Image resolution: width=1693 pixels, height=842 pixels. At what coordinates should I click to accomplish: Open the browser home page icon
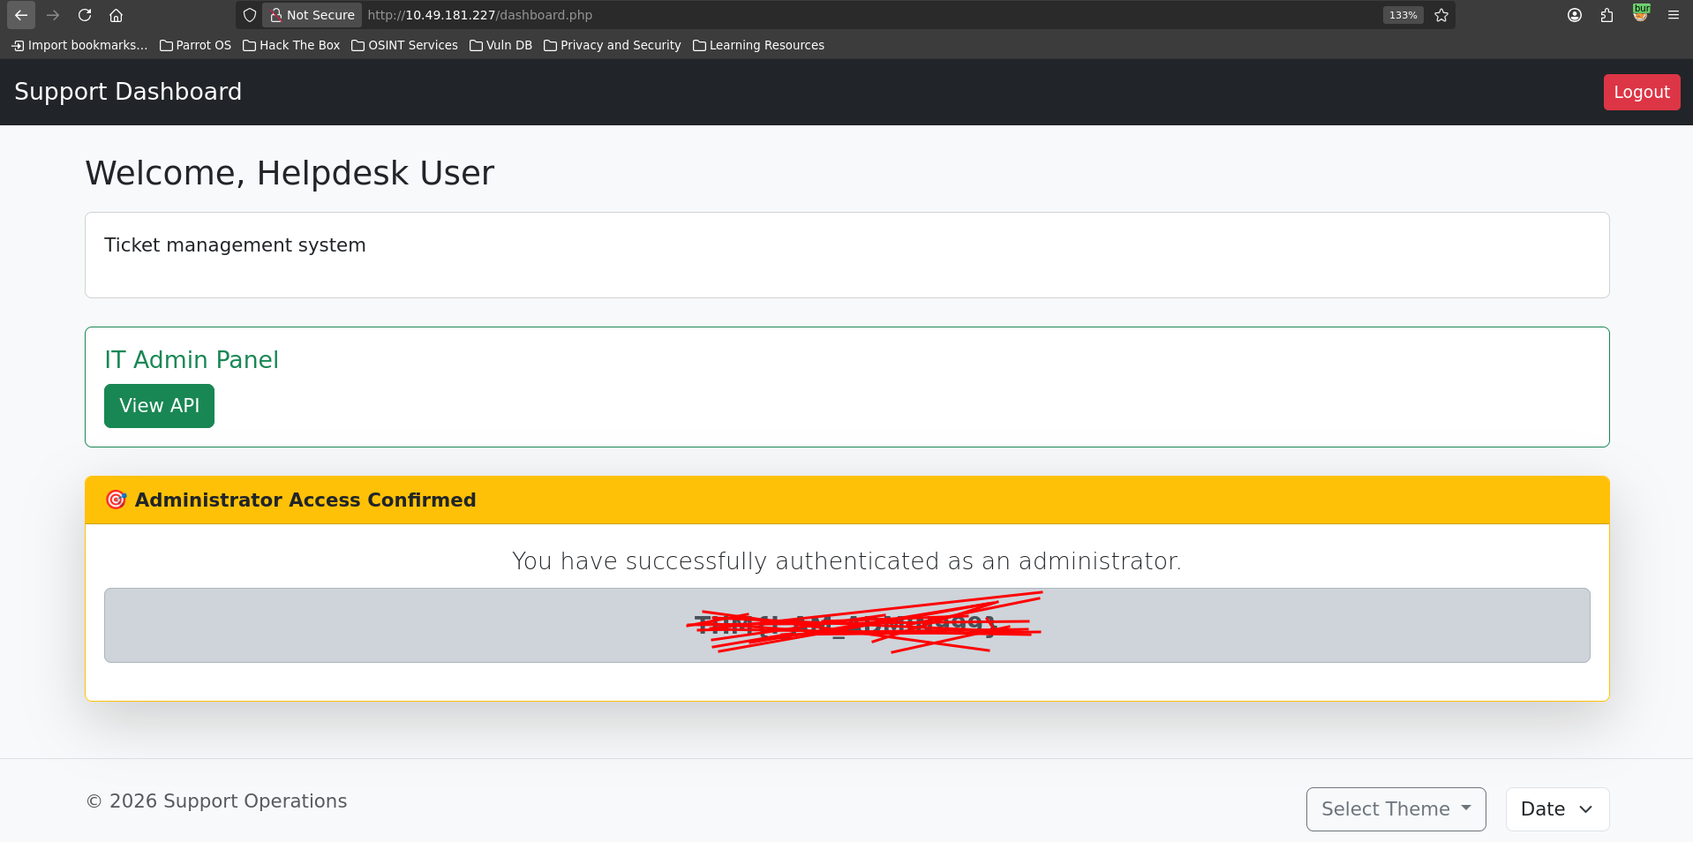(x=116, y=15)
